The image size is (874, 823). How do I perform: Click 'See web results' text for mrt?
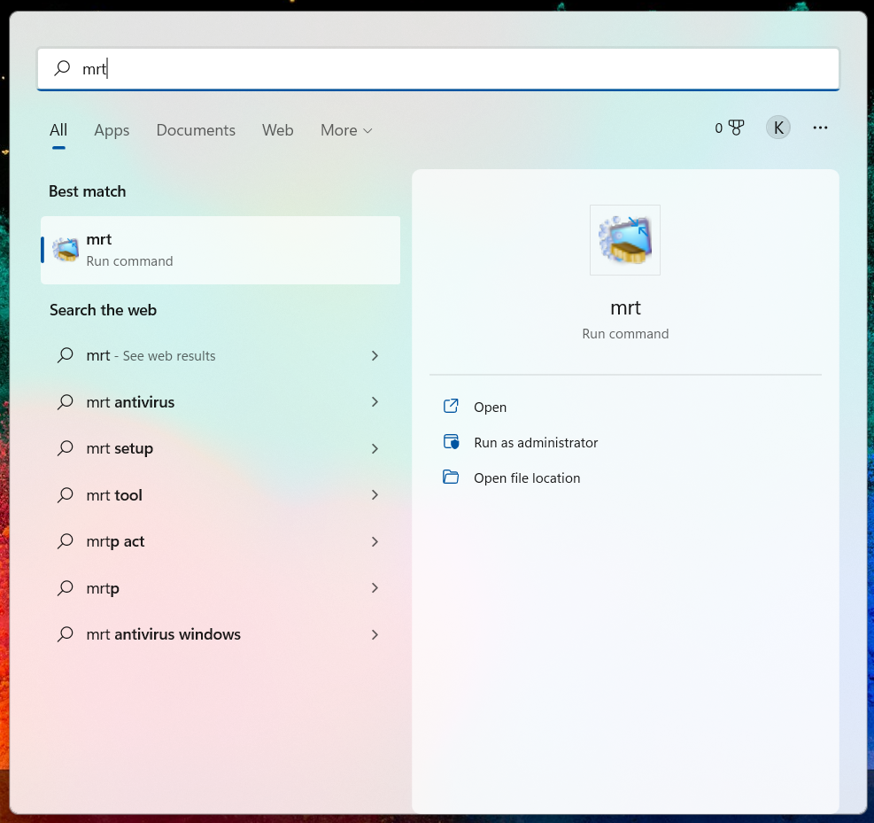coord(169,356)
